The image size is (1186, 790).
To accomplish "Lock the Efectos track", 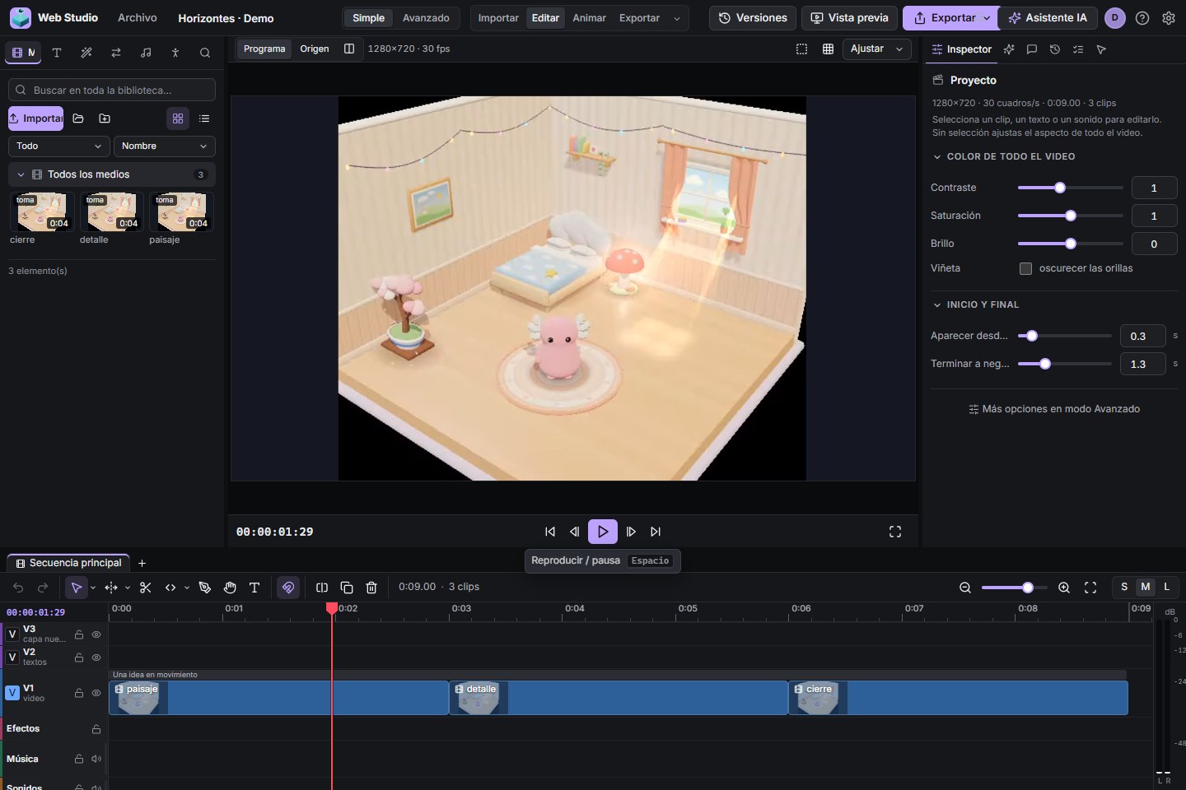I will coord(96,729).
